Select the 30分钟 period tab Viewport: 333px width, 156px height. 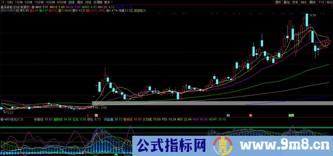50,2
